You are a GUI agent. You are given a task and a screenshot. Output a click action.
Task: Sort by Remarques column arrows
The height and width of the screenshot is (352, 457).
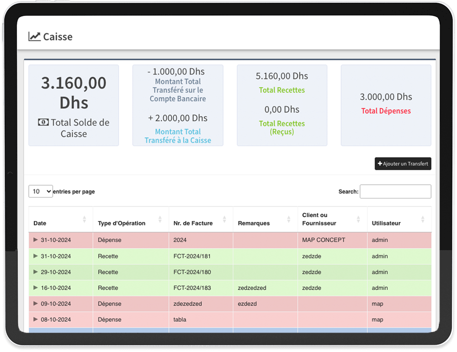[x=289, y=219]
